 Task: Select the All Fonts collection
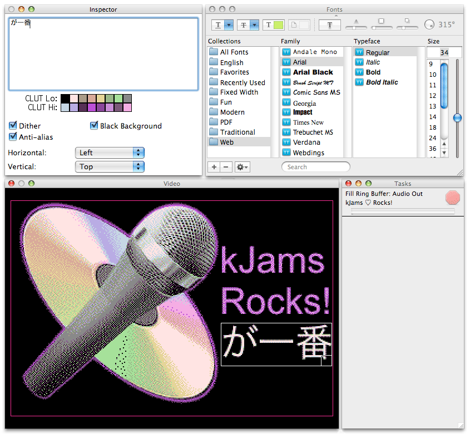(239, 52)
